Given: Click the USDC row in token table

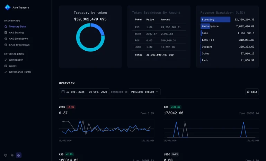Looking at the screenshot, I should click(159, 47).
